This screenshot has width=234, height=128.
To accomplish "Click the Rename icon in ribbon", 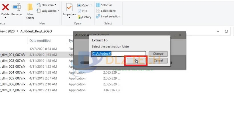I will coord(17,8).
